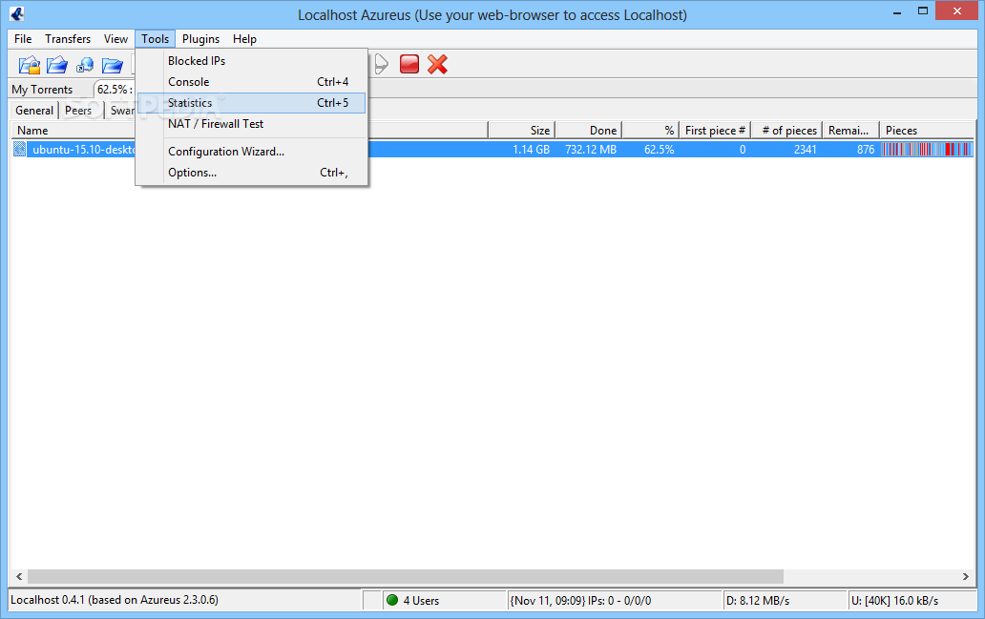Image resolution: width=985 pixels, height=619 pixels.
Task: Select the ubuntu-15.10-desktop row
Action: 492,150
